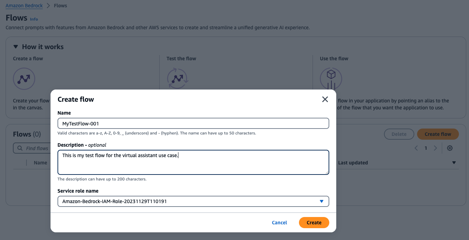Open the Info link next to Flows
This screenshot has width=469, height=240.
(34, 19)
